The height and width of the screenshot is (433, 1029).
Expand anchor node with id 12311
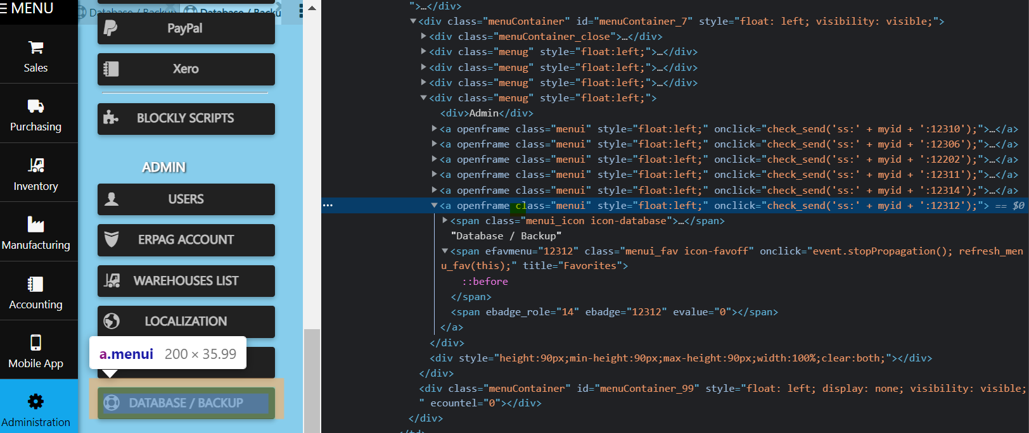[434, 175]
